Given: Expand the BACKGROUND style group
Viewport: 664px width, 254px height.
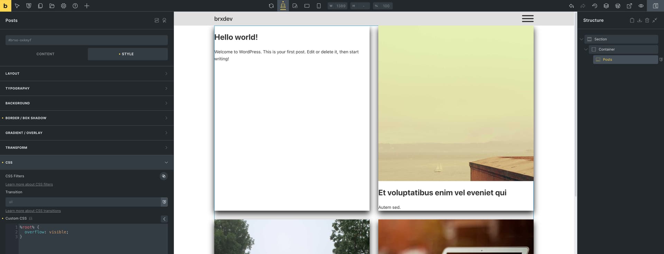Looking at the screenshot, I should click(x=87, y=103).
